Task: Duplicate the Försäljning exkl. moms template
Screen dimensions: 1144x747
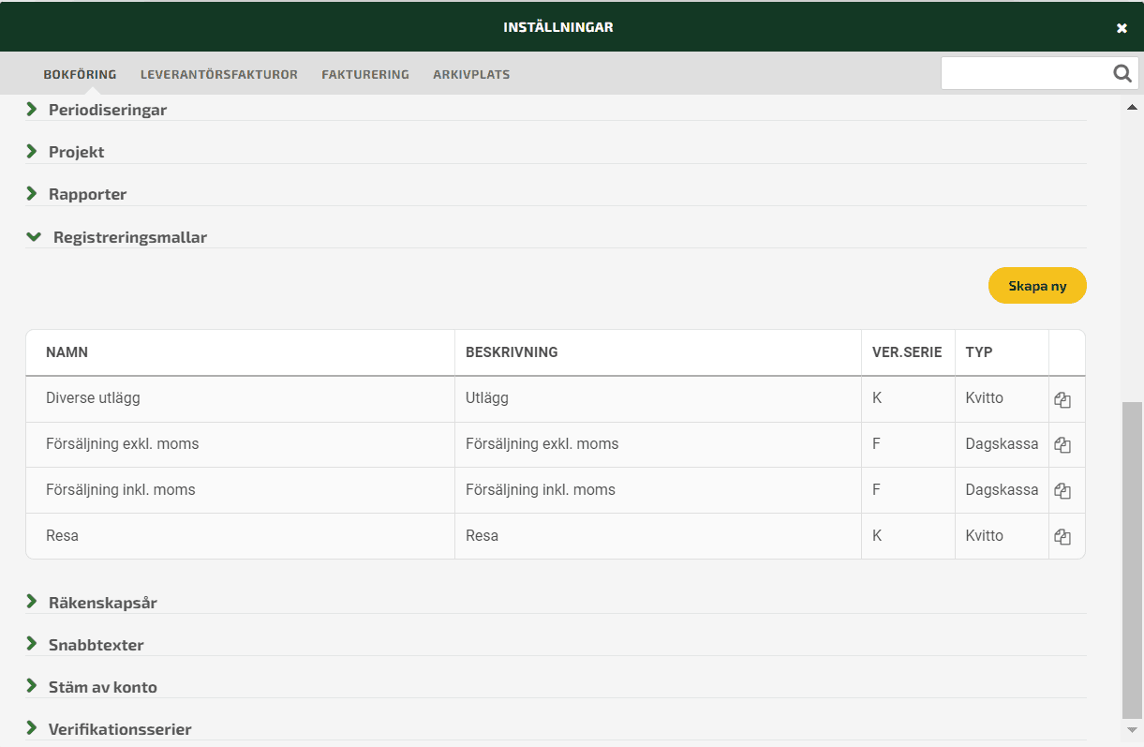Action: coord(1062,445)
